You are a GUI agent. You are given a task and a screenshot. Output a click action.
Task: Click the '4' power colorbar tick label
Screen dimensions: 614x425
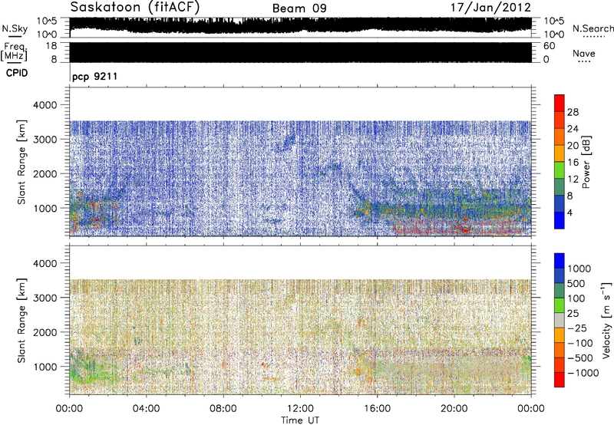[x=569, y=212]
